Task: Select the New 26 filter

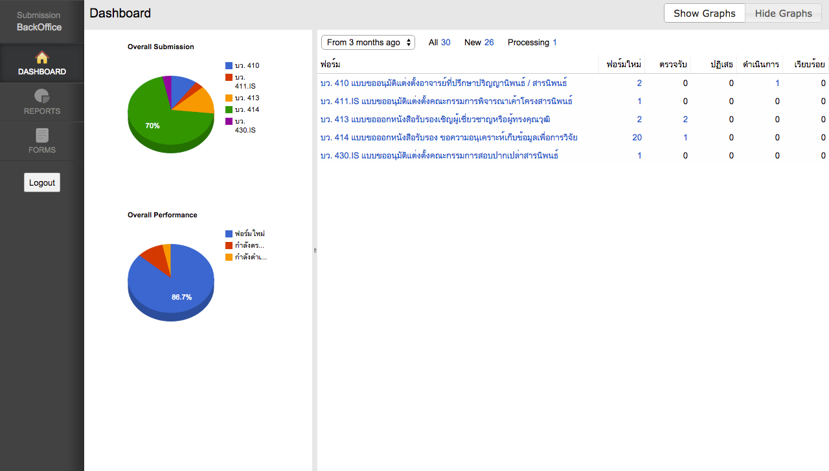Action: point(479,42)
